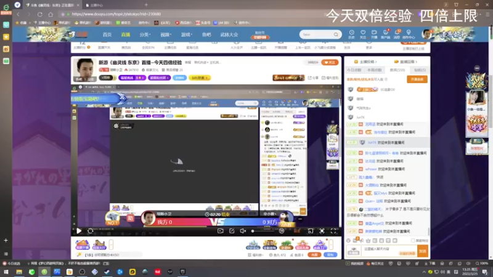
Task: Expand the left activity list arrow
Action: click(x=111, y=244)
